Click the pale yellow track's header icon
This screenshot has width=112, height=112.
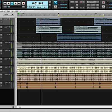pyautogui.click(x=1, y=67)
